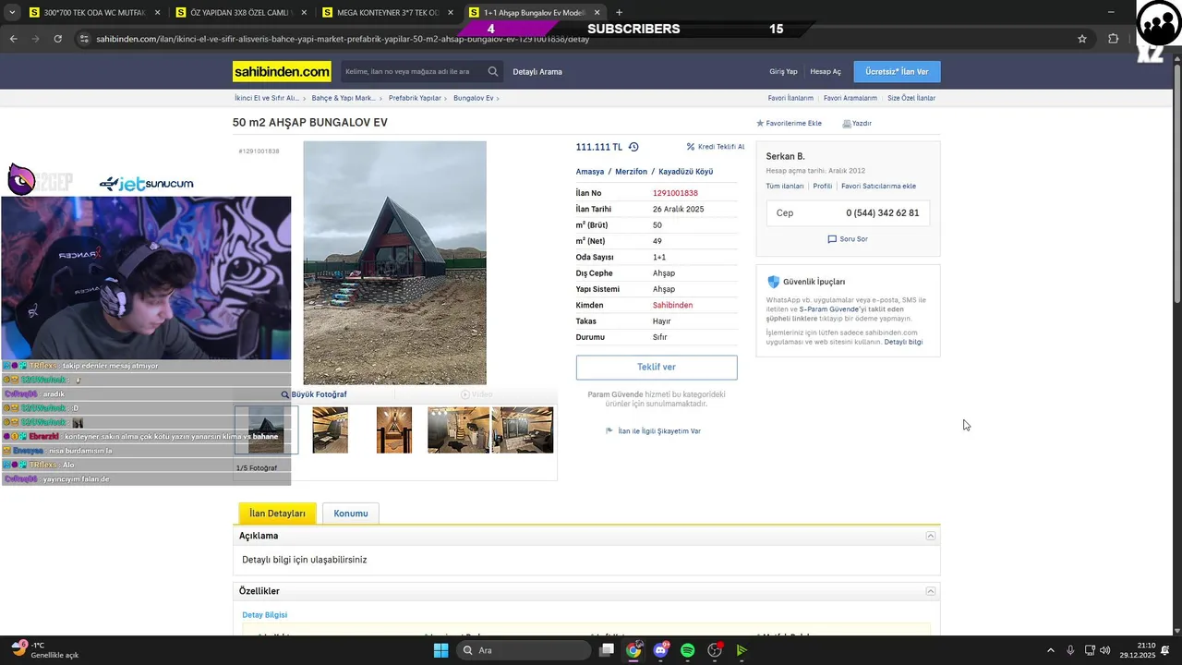Click the Favorilerime Ekle star icon
This screenshot has width=1182, height=665.
pos(760,123)
